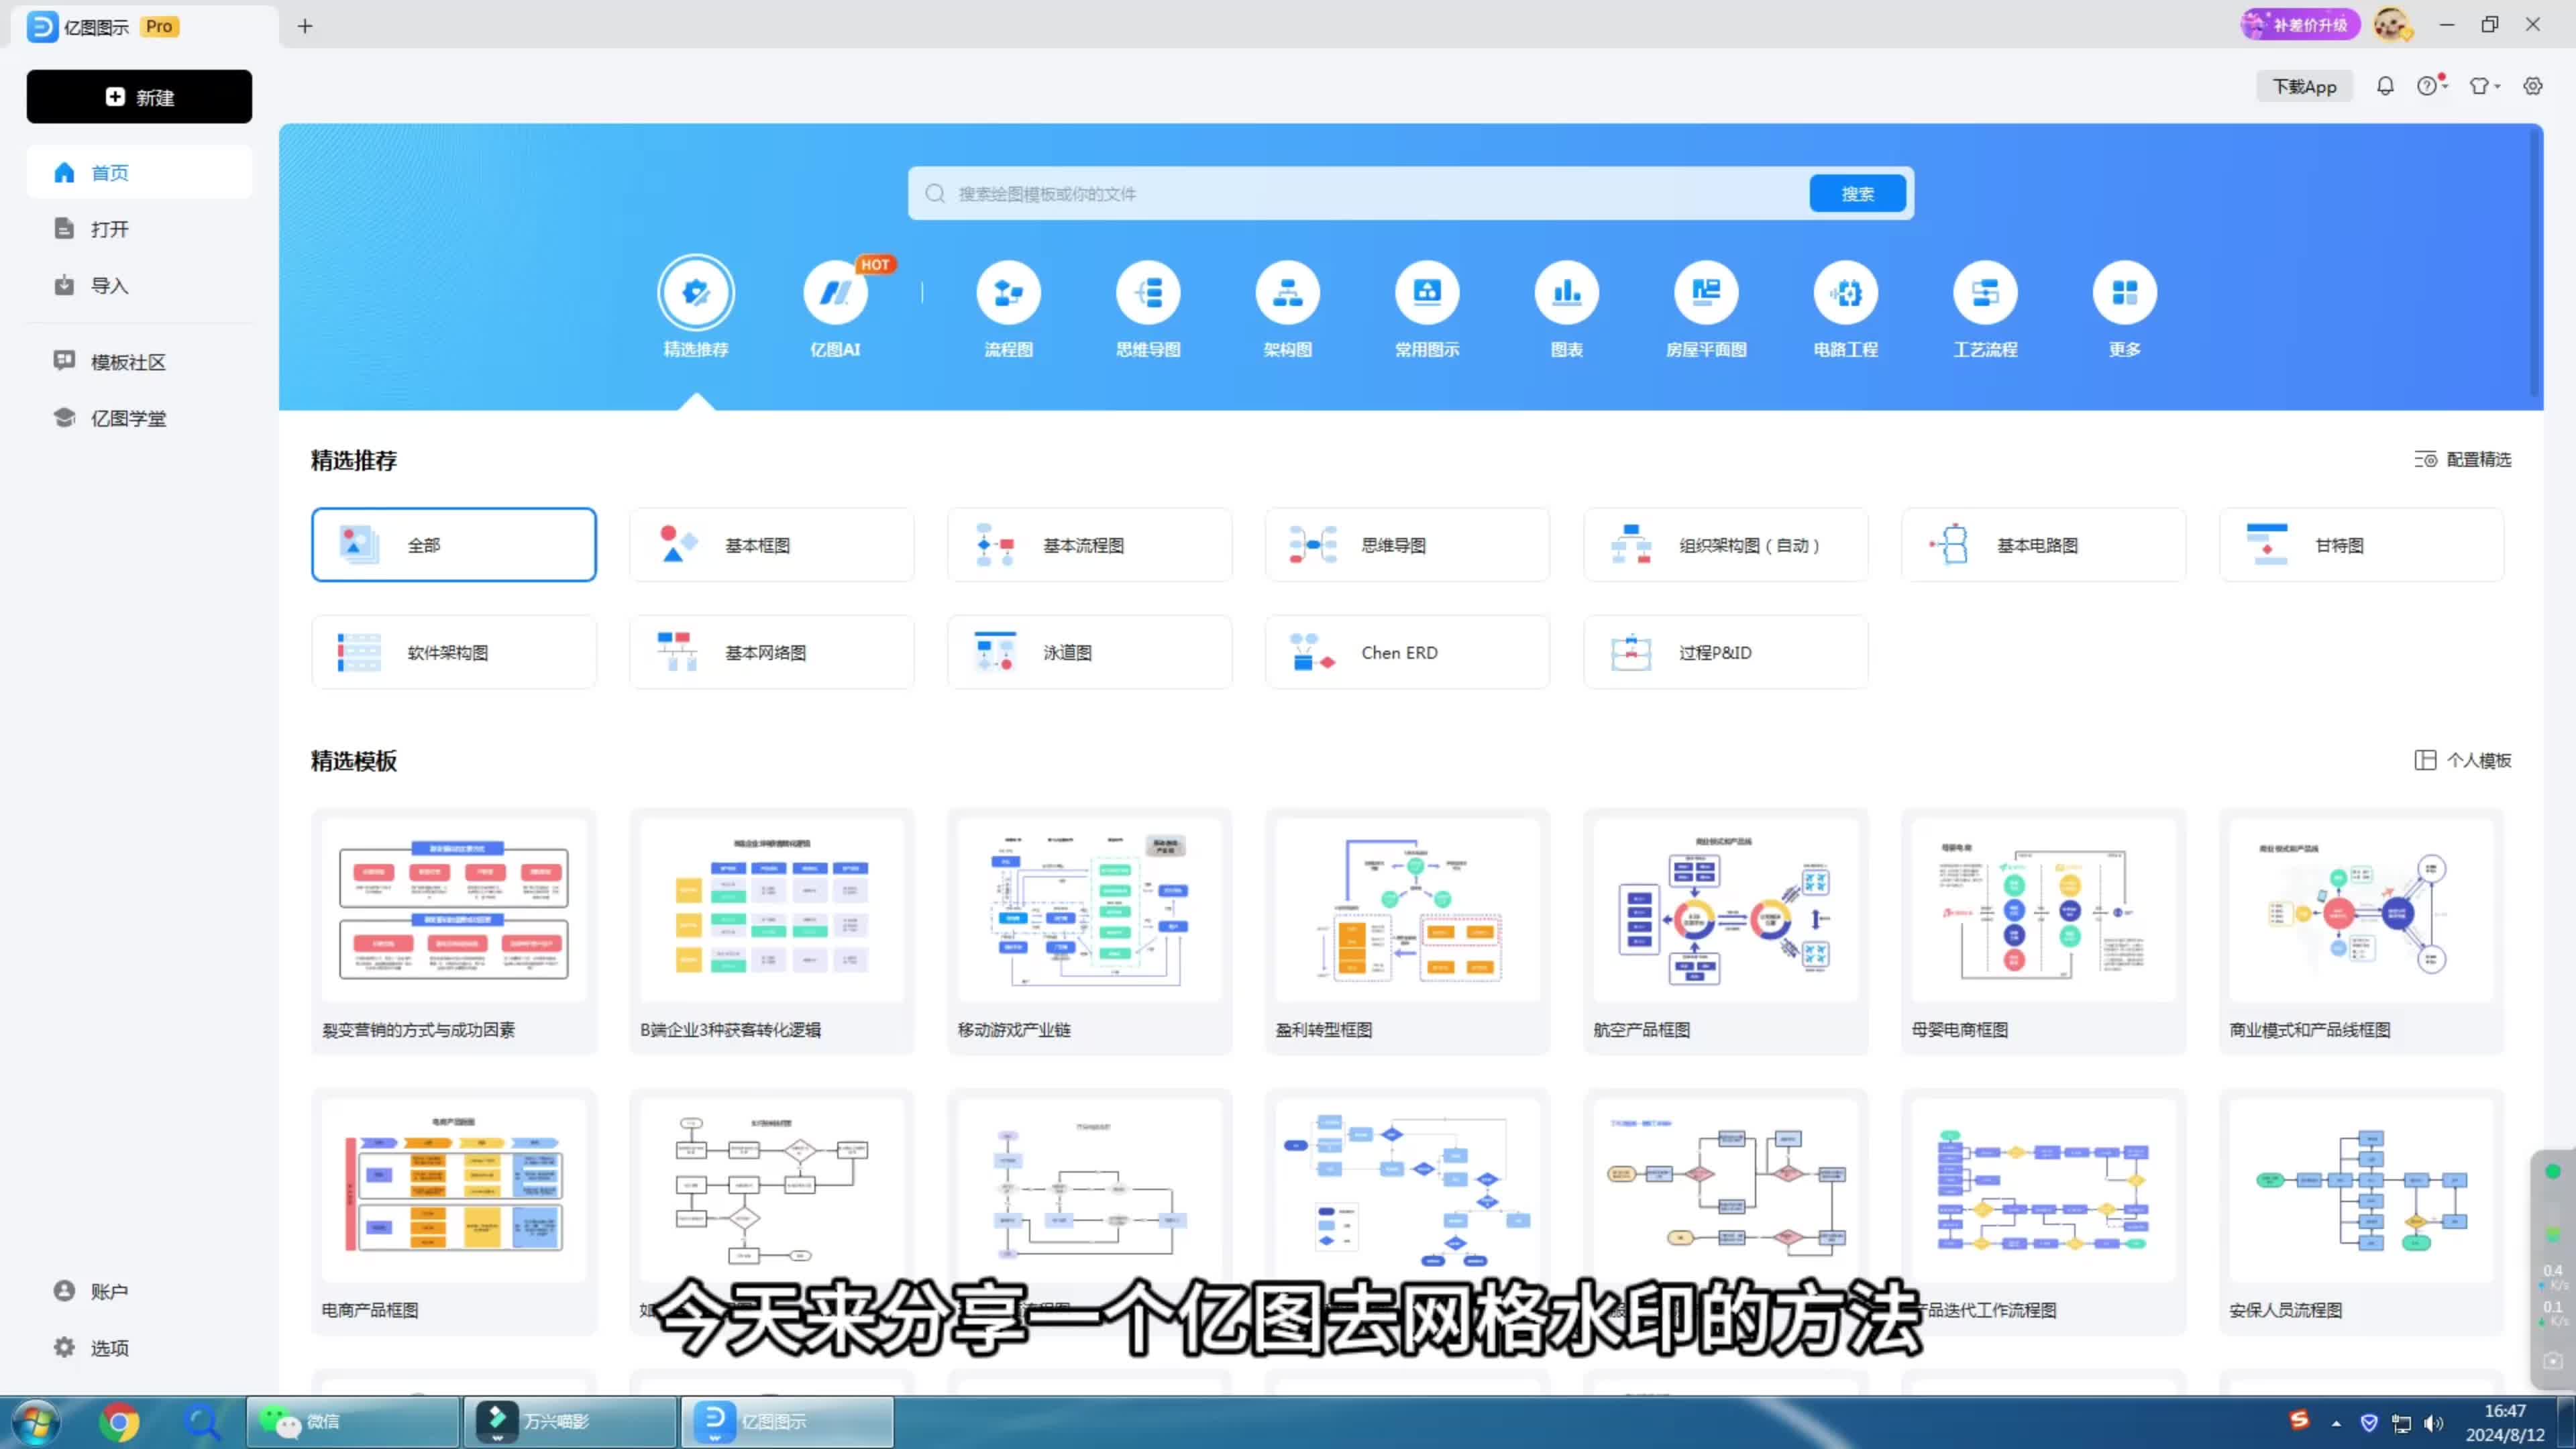The width and height of the screenshot is (2576, 1449).
Task: Click 补差价升级 upgrade button
Action: 2300,24
